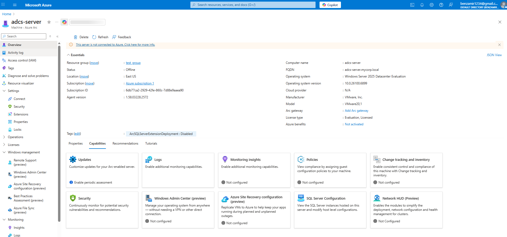507x237 pixels.
Task: Open Azure Cloud Shell icon in header
Action: 412,5
